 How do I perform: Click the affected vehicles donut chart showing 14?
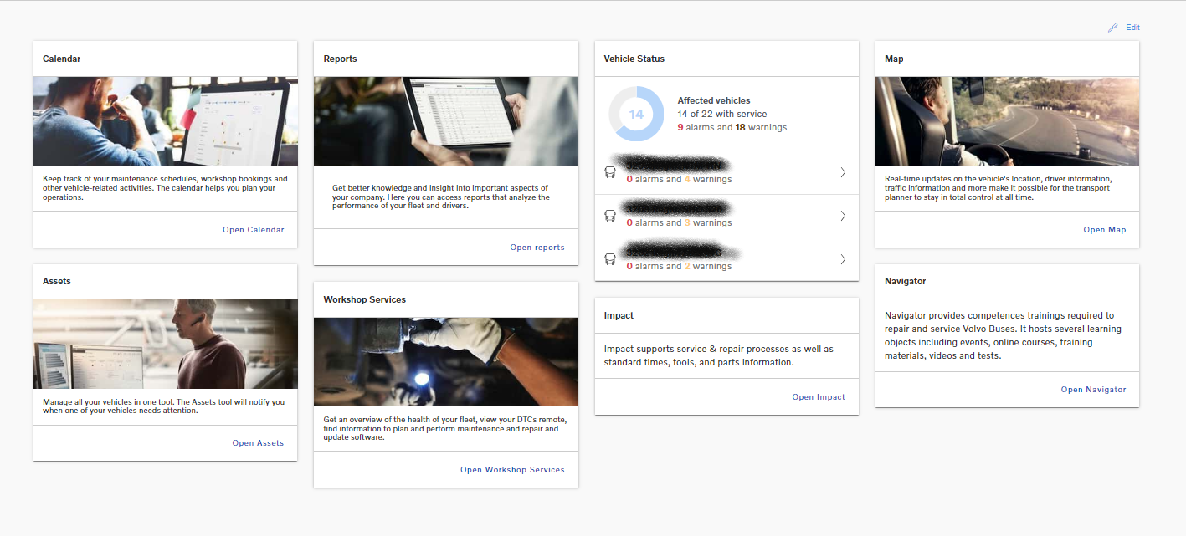tap(636, 114)
